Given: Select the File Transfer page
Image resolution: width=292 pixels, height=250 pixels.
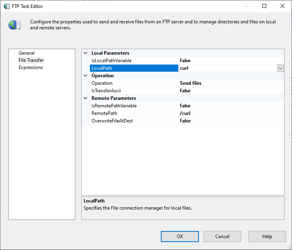Looking at the screenshot, I should click(31, 60).
